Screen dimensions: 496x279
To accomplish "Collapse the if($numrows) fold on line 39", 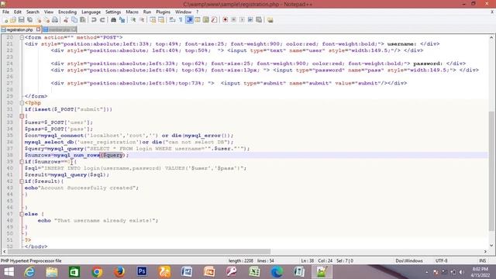I will click(x=22, y=162).
